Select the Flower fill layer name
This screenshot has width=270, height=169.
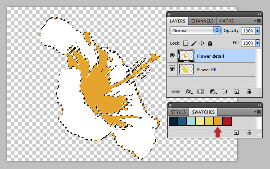(x=207, y=70)
